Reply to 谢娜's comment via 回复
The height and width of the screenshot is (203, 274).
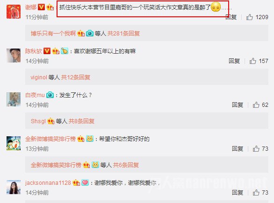click(231, 17)
